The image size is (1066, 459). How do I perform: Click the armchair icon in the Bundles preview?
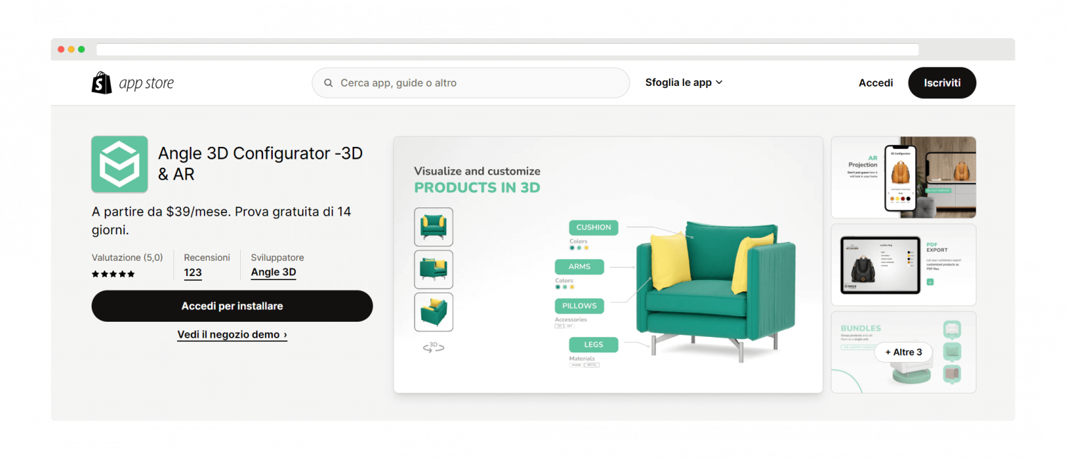[951, 329]
